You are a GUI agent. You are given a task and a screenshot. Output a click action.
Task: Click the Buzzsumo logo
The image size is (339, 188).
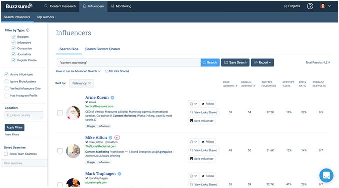[19, 6]
